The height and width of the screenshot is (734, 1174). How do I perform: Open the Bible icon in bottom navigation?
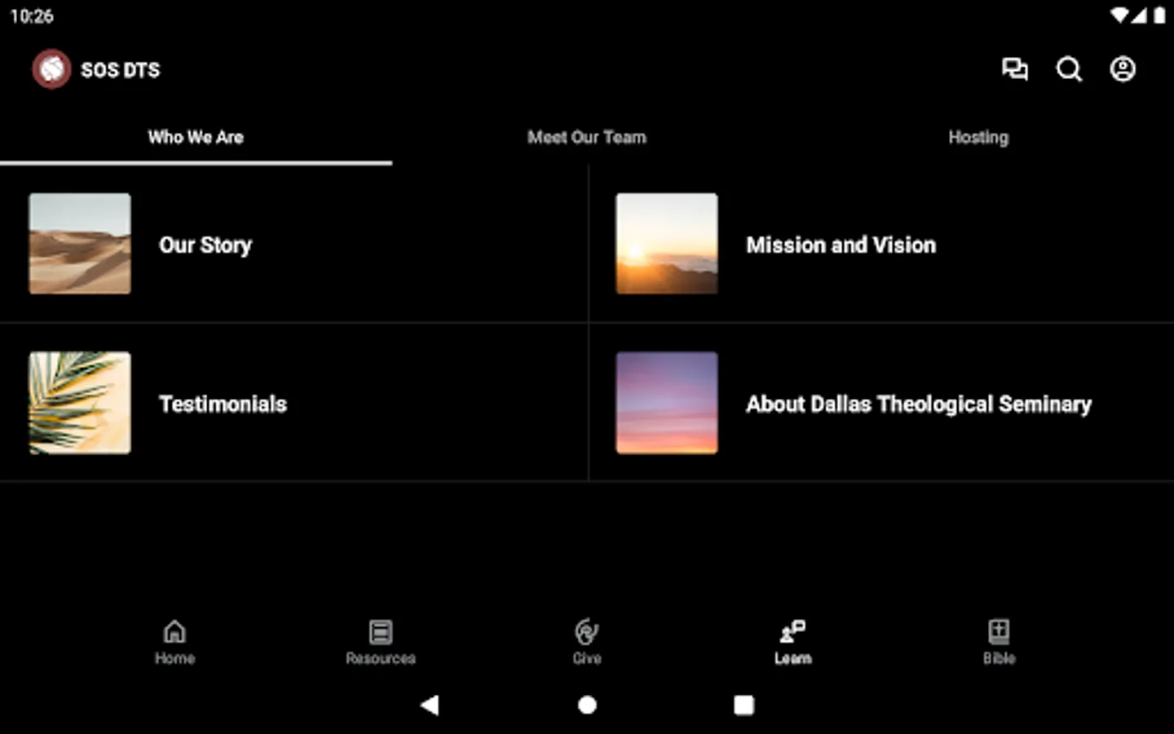tap(999, 640)
